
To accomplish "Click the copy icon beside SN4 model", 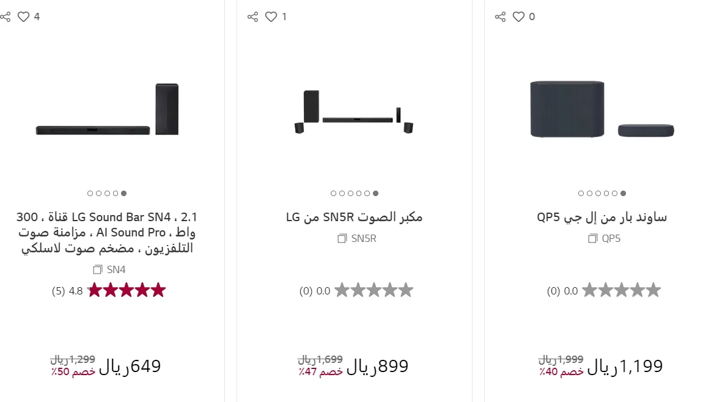I will [98, 269].
